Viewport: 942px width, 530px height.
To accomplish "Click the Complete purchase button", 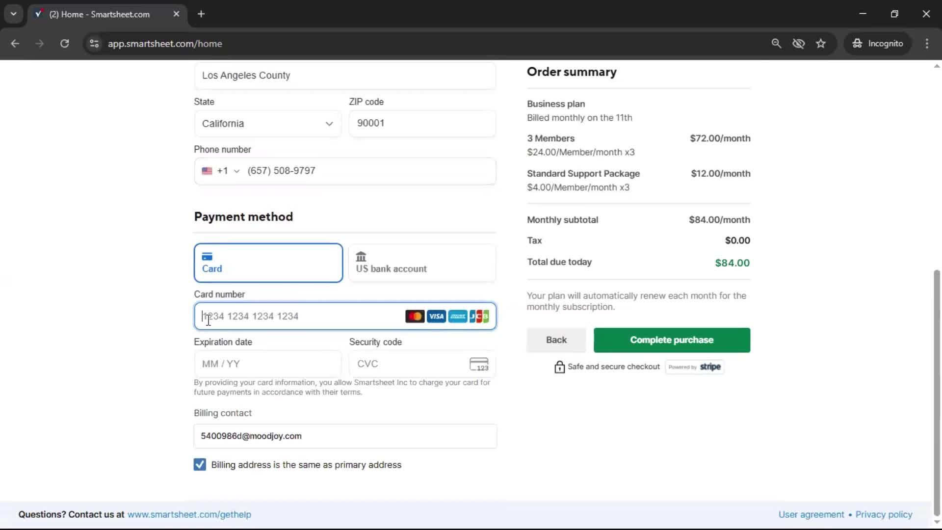I will pos(671,340).
